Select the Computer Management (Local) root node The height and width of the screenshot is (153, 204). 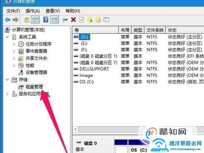[x=25, y=30]
